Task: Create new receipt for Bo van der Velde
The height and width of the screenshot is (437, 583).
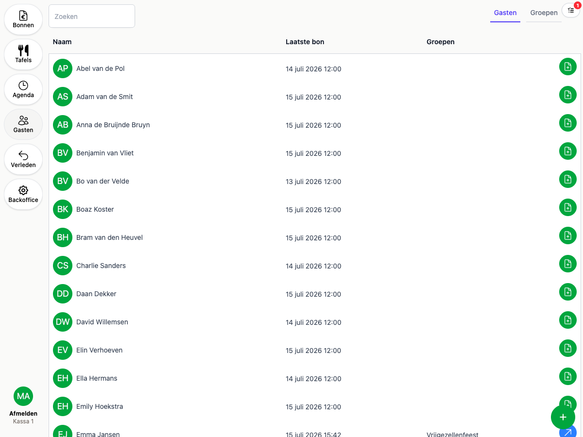Action: pyautogui.click(x=568, y=179)
